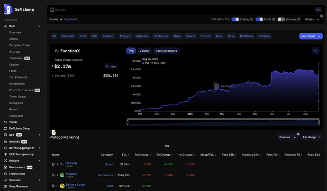Click the bookmark icon beside FX Swap

pyautogui.click(x=54, y=164)
